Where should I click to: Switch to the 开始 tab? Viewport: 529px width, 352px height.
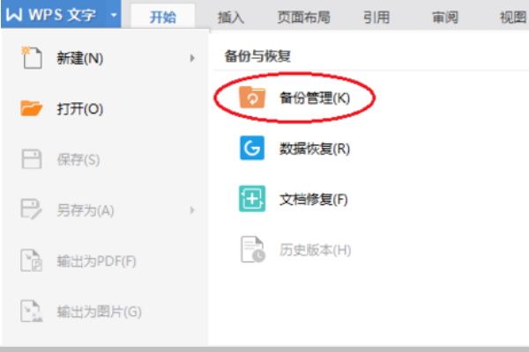pos(163,17)
